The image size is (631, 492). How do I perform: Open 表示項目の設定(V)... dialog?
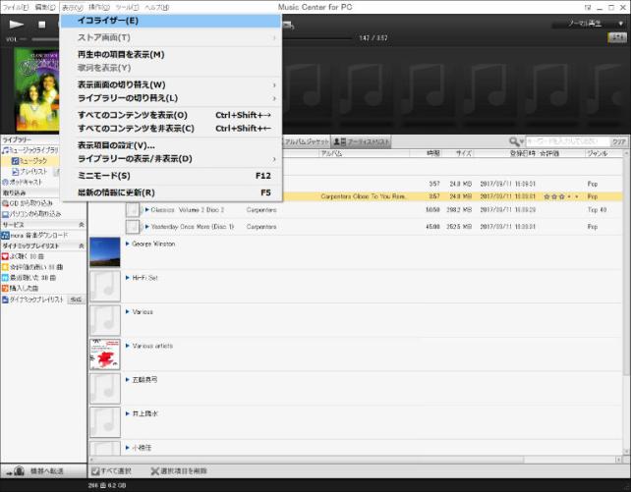pos(171,145)
